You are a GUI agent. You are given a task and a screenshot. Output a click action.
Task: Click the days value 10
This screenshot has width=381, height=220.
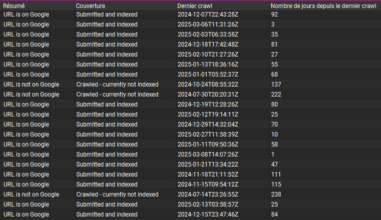pyautogui.click(x=275, y=134)
